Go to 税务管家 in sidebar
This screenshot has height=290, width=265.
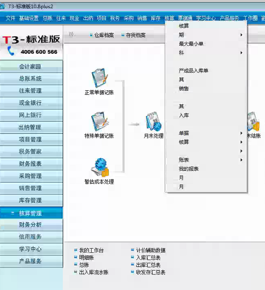(31, 152)
